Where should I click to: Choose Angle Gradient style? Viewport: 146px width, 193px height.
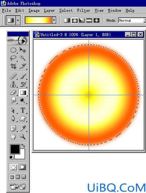82,20
